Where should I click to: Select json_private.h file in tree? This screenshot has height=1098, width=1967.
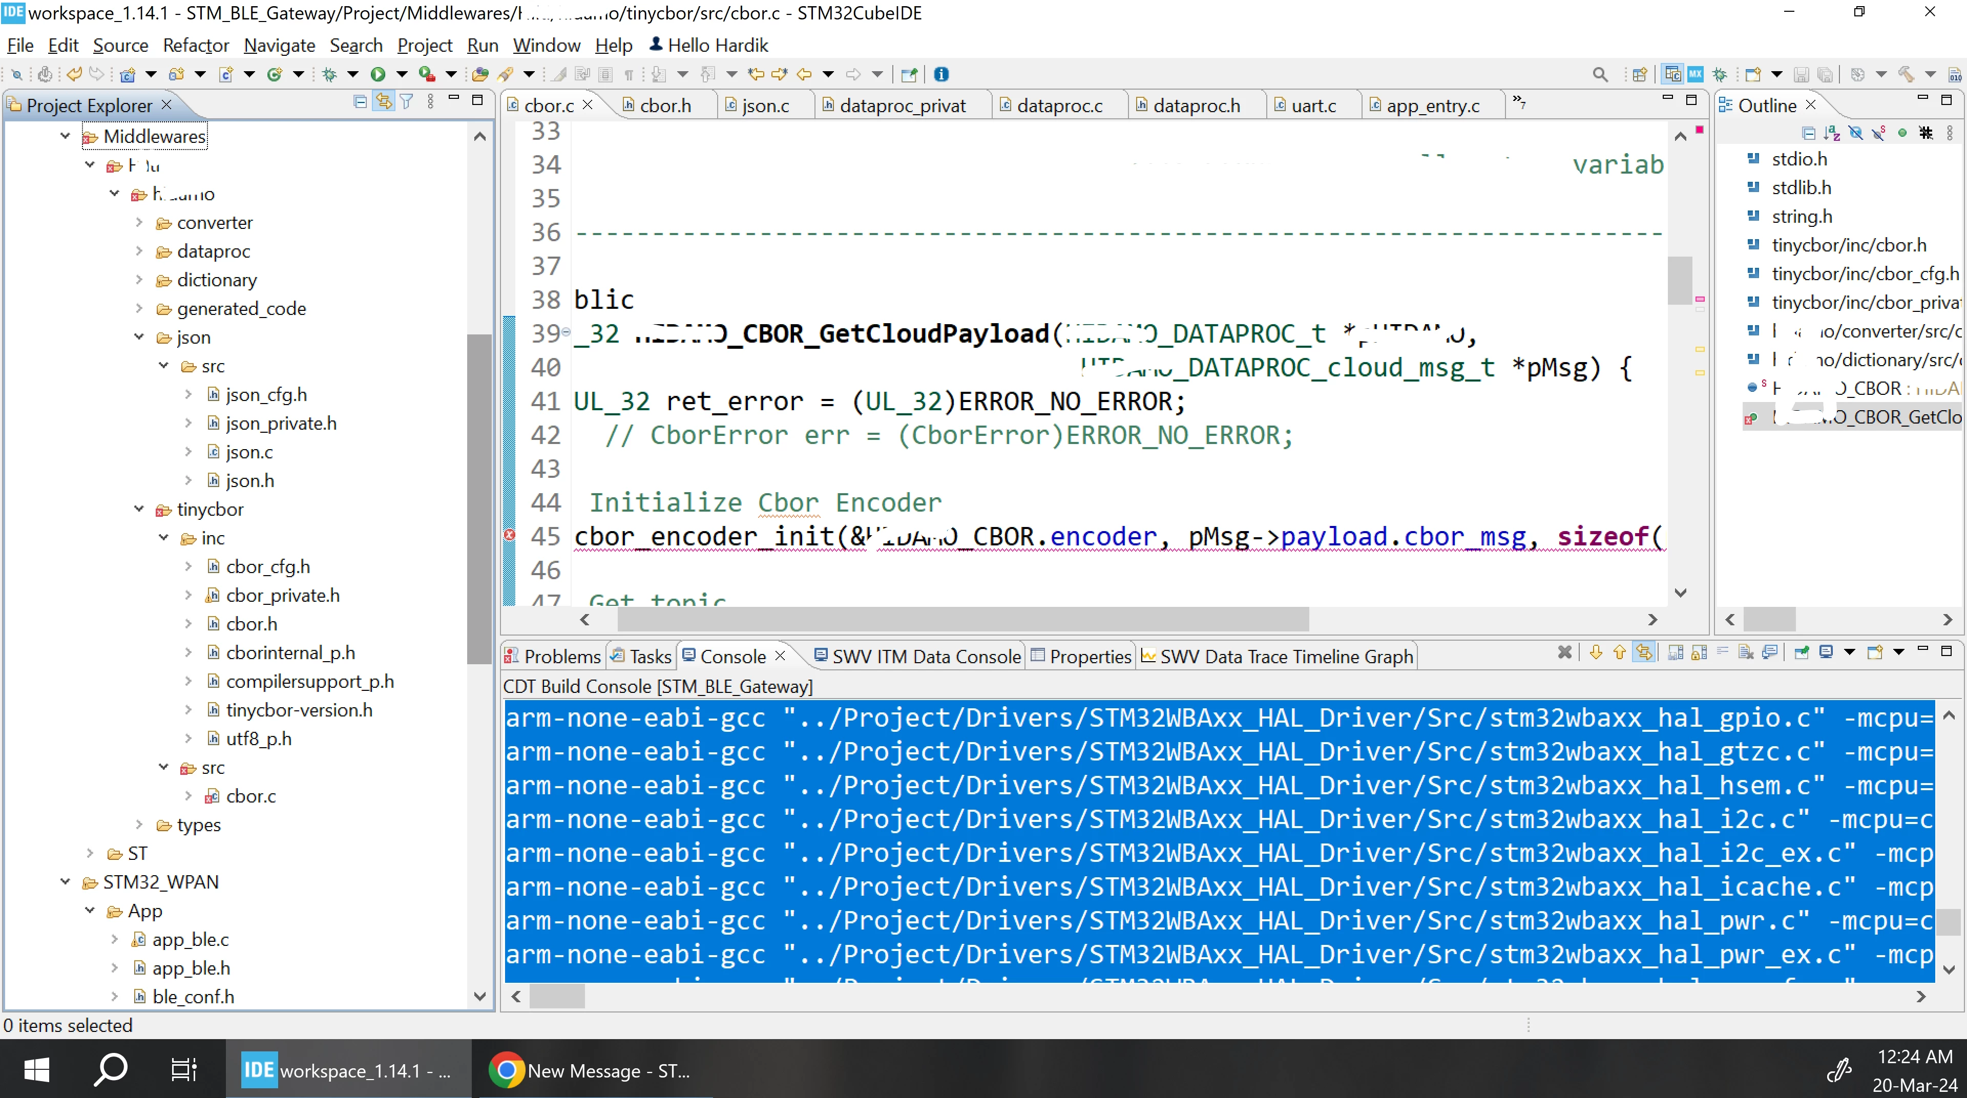pyautogui.click(x=281, y=423)
